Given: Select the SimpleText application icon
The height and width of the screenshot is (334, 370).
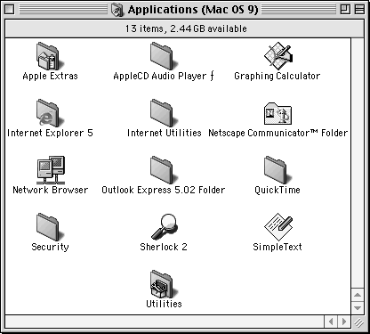Looking at the screenshot, I should click(278, 227).
